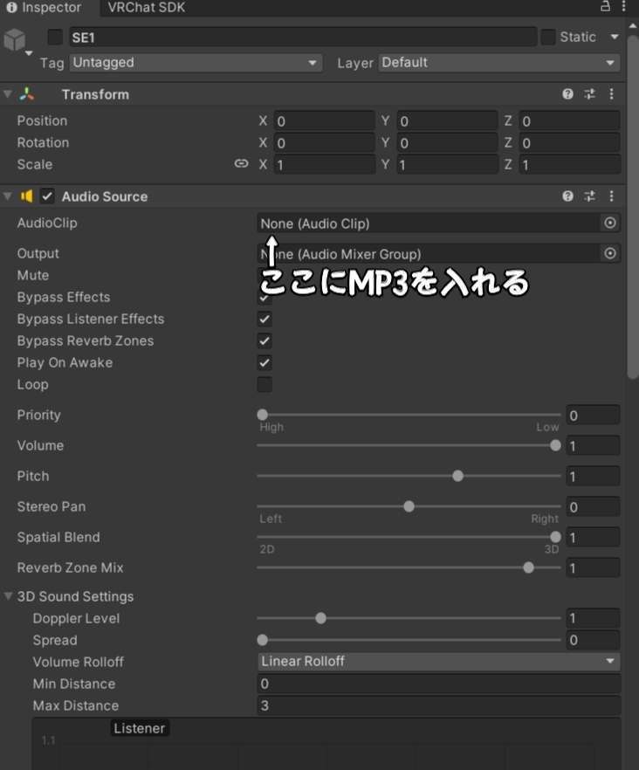Click the GameObject cube icon
The width and height of the screenshot is (639, 770).
15,39
